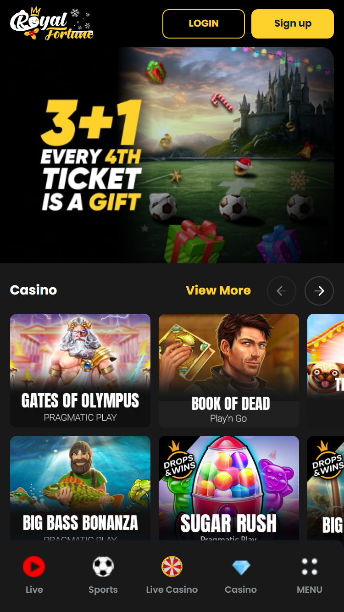Select the pug dog game thumbnail
Image resolution: width=344 pixels, height=612 pixels.
326,370
